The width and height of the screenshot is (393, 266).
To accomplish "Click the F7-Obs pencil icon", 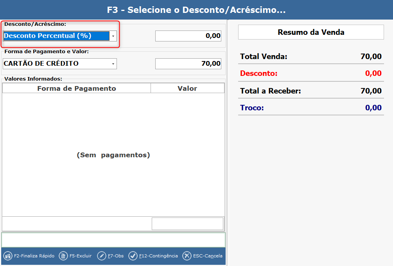I will tap(101, 256).
